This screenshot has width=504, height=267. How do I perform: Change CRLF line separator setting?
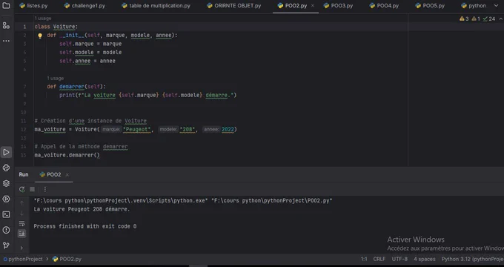[x=379, y=259]
